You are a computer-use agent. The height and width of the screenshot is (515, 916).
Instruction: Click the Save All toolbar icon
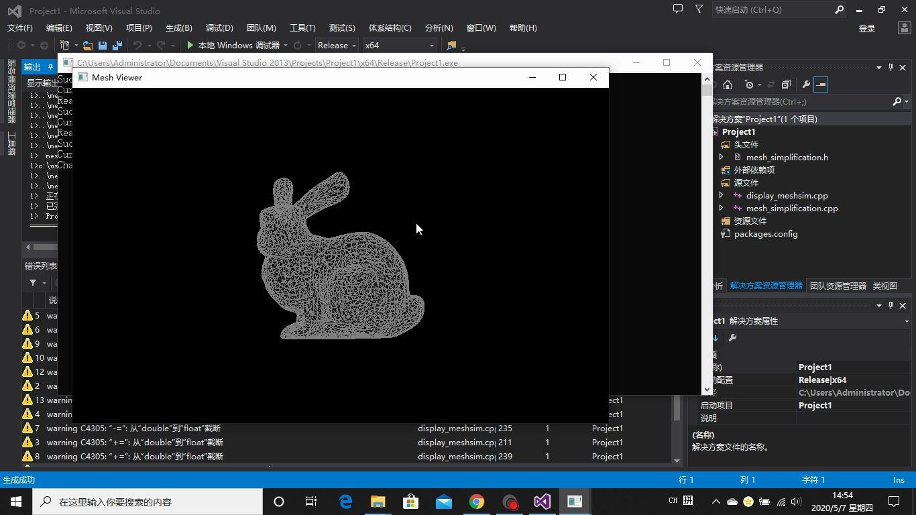tap(117, 46)
